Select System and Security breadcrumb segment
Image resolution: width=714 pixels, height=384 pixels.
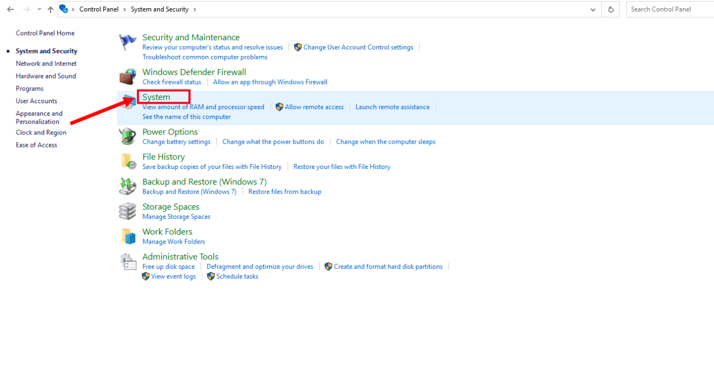point(159,9)
